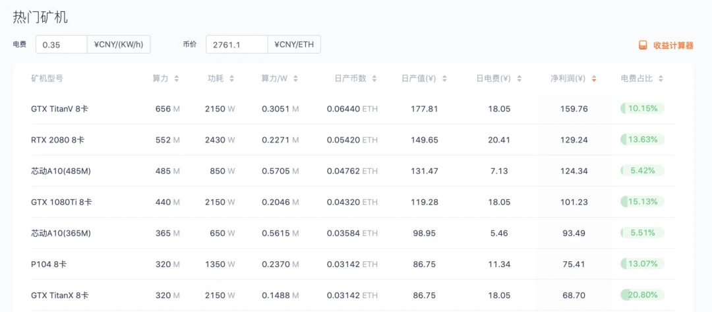
Task: Click the 10.15% electricity ratio bar
Action: [643, 109]
